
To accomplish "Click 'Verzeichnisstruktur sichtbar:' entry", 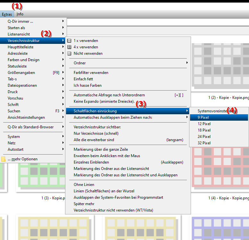I will (128, 127).
